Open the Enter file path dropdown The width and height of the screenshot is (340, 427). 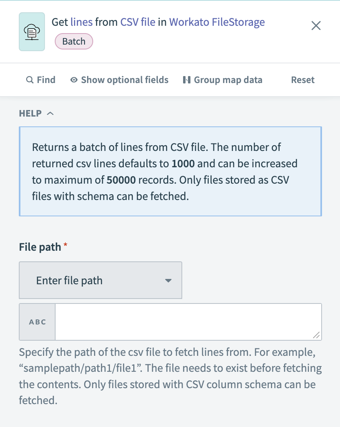100,280
